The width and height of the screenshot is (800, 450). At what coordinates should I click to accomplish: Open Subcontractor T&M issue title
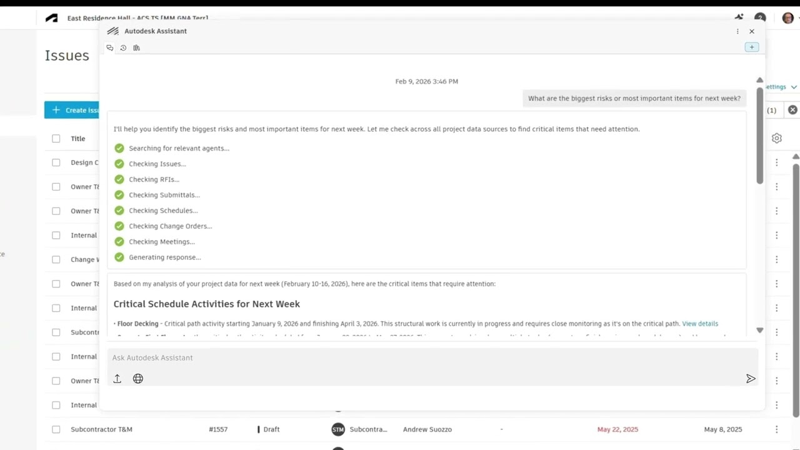101,429
